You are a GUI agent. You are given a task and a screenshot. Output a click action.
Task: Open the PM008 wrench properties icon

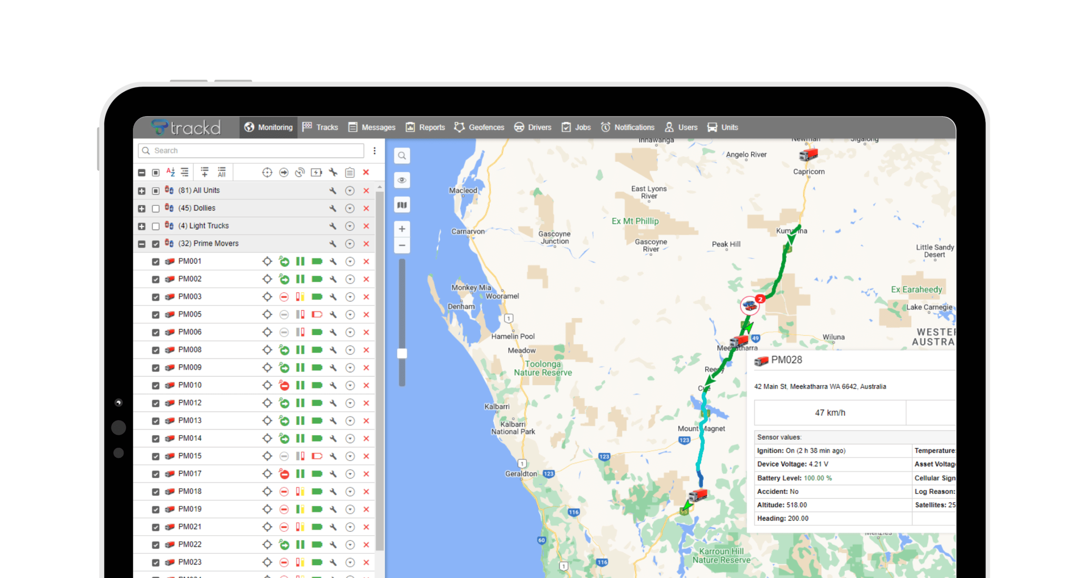333,350
